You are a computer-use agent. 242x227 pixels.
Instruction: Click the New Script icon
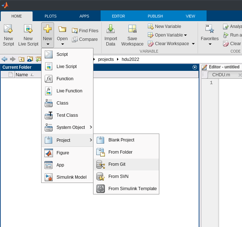(8, 29)
